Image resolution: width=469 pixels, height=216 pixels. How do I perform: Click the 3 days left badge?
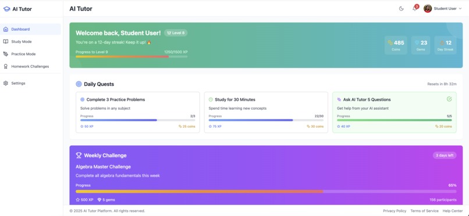coord(445,156)
